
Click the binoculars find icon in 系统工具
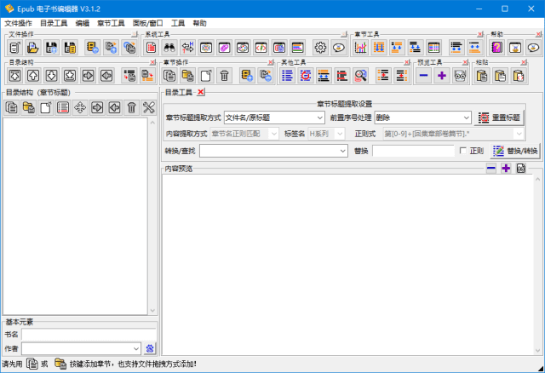(x=169, y=48)
